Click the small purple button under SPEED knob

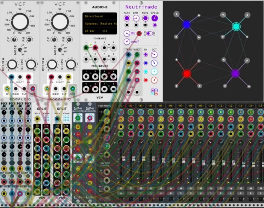pyautogui.click(x=155, y=25)
